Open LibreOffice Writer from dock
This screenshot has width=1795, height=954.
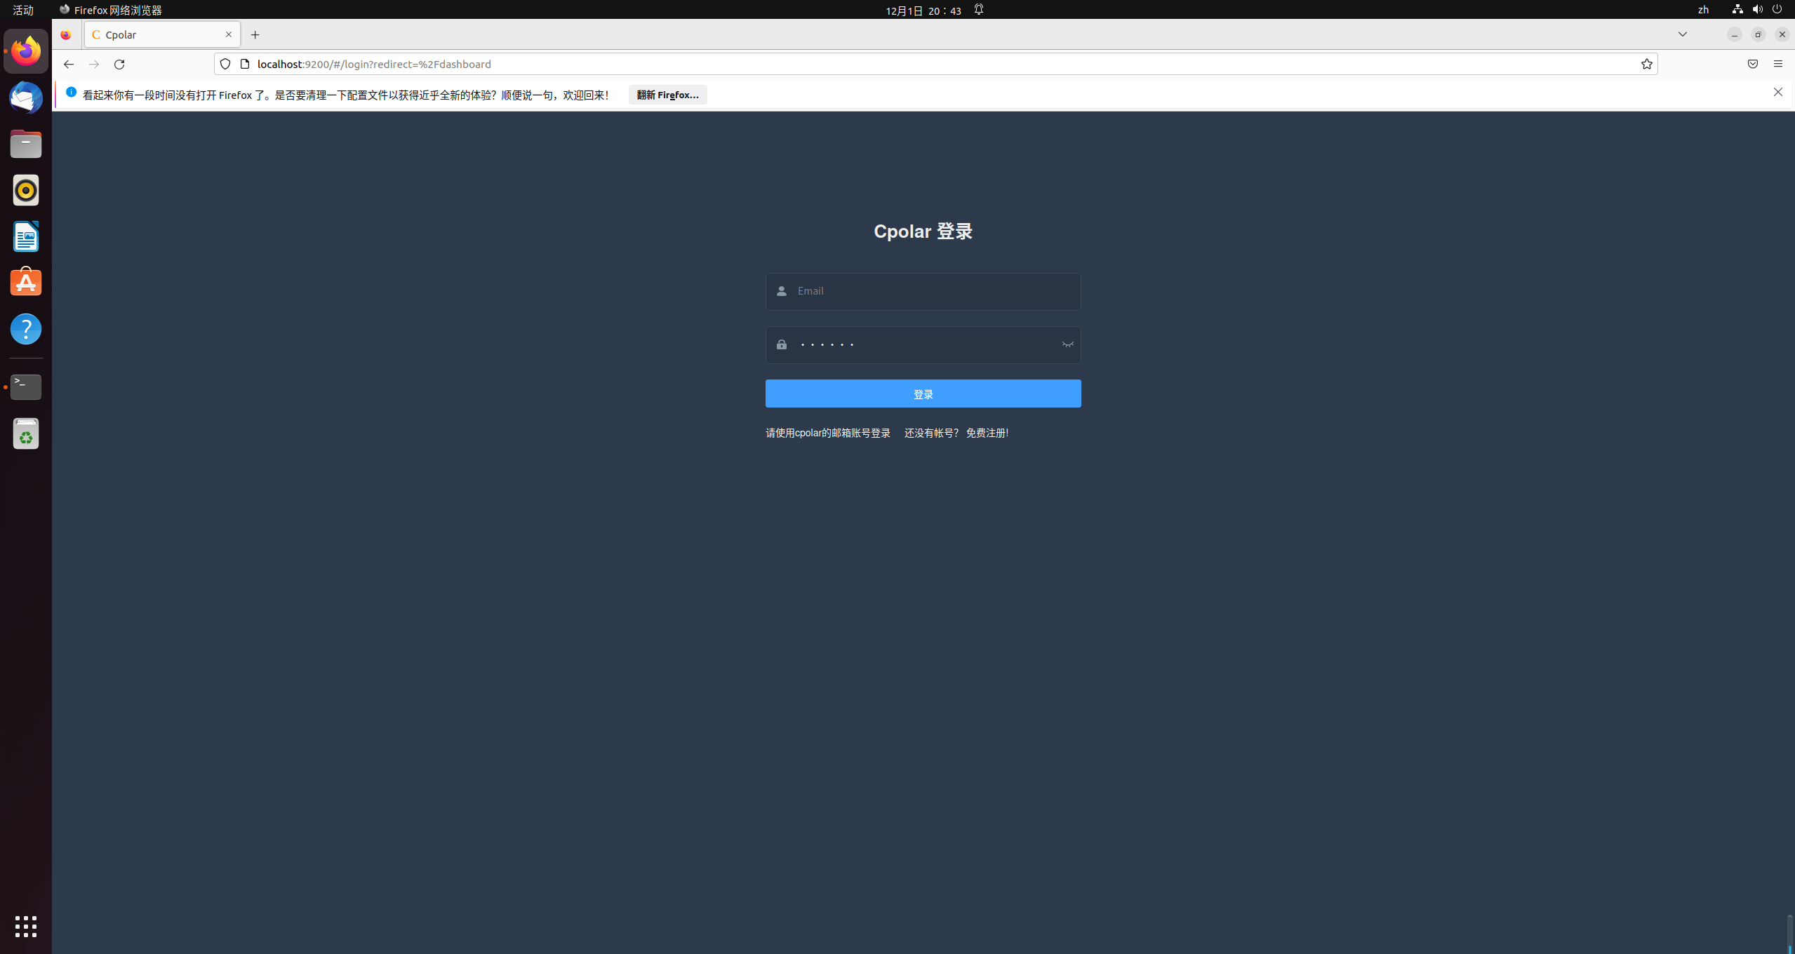26,236
